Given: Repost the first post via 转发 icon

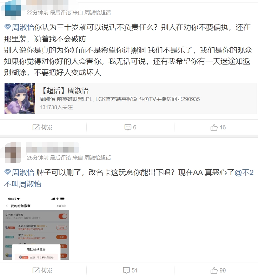Looking at the screenshot, I should click(42, 127).
